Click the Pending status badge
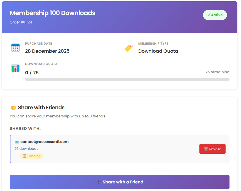Screen dimensions: 241x191 click(x=31, y=156)
